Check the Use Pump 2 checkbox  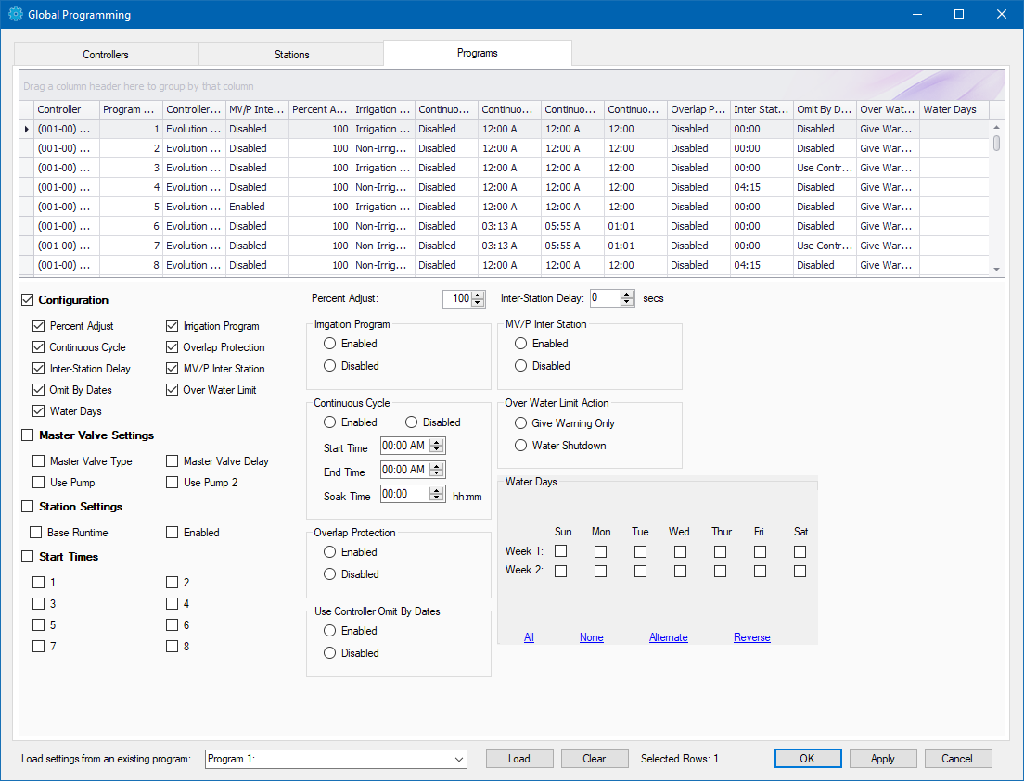point(172,482)
